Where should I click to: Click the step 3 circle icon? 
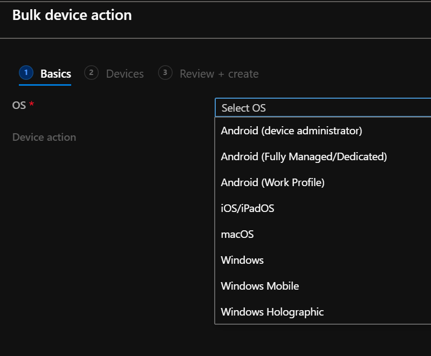click(165, 73)
